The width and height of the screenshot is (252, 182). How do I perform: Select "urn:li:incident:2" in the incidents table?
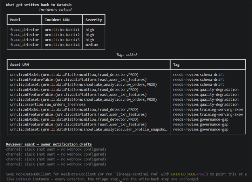[x=62, y=35]
